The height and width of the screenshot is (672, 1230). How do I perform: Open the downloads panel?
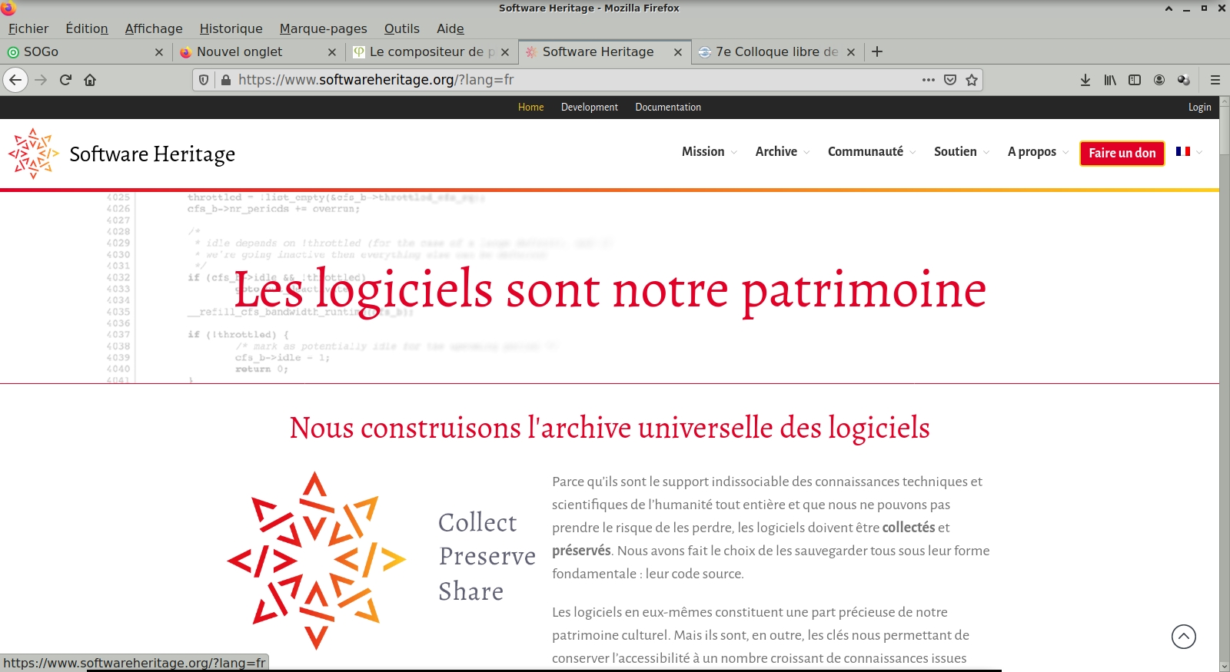click(x=1085, y=80)
